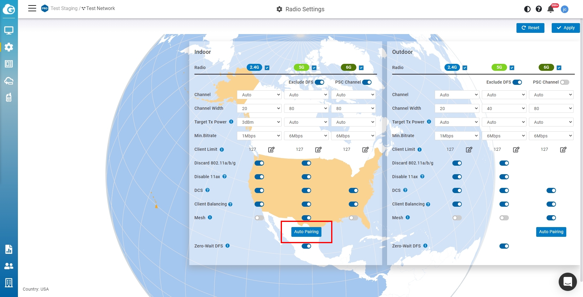Open the chat support bubble
Viewport: 583px width, 297px height.
pos(568,282)
